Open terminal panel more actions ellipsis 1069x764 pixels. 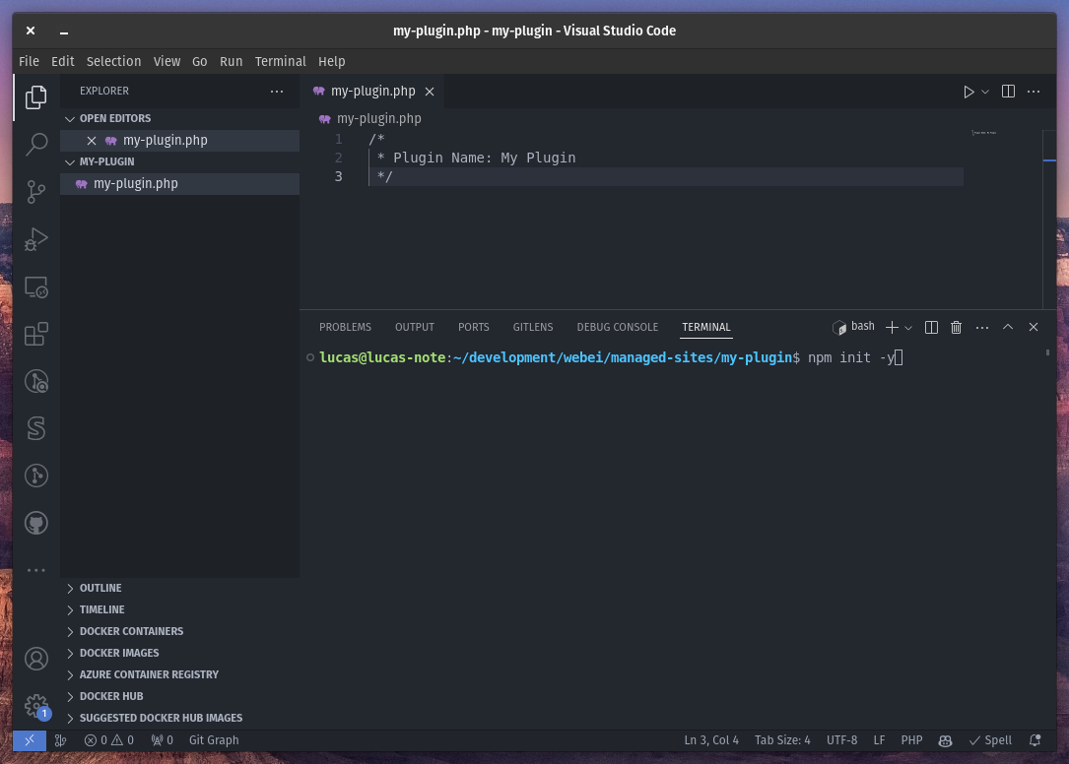pos(981,327)
